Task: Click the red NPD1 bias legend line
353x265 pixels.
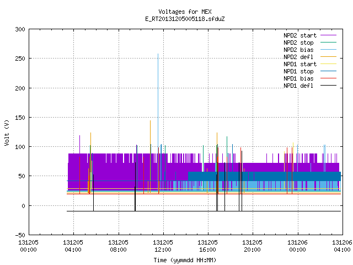Action: (328, 78)
